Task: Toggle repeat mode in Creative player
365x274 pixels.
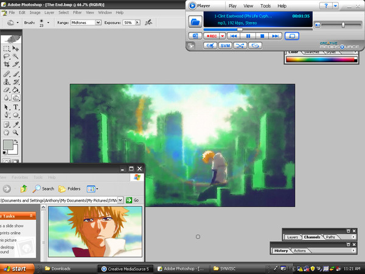Action: point(256,46)
